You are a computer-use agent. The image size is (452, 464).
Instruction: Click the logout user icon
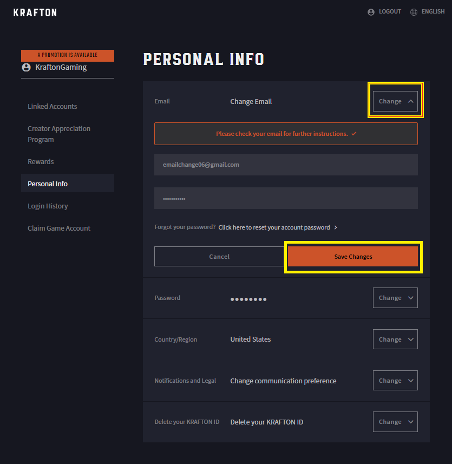point(371,12)
